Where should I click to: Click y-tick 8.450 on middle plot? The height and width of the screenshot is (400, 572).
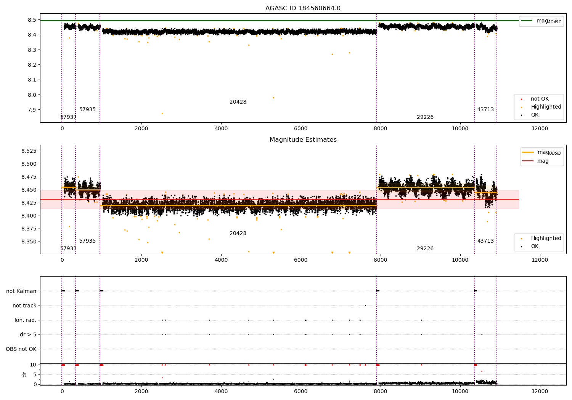[x=29, y=190]
